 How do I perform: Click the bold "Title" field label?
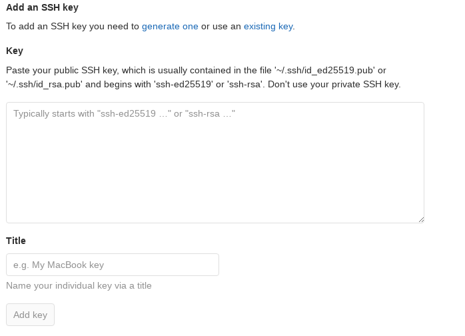coord(16,240)
